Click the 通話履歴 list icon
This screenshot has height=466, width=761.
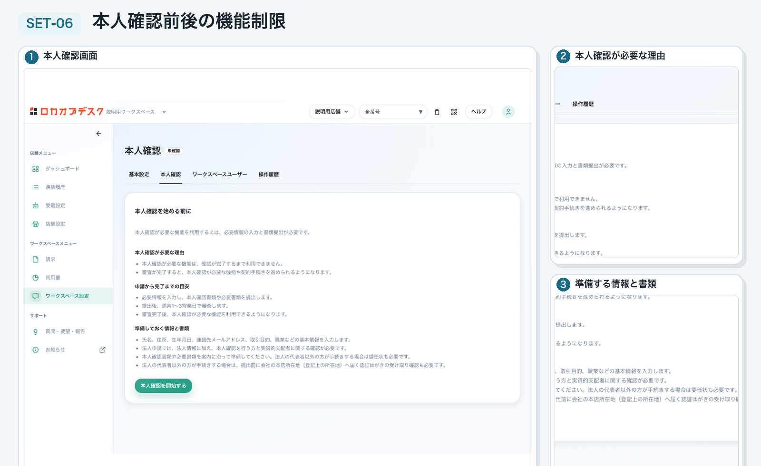click(36, 187)
